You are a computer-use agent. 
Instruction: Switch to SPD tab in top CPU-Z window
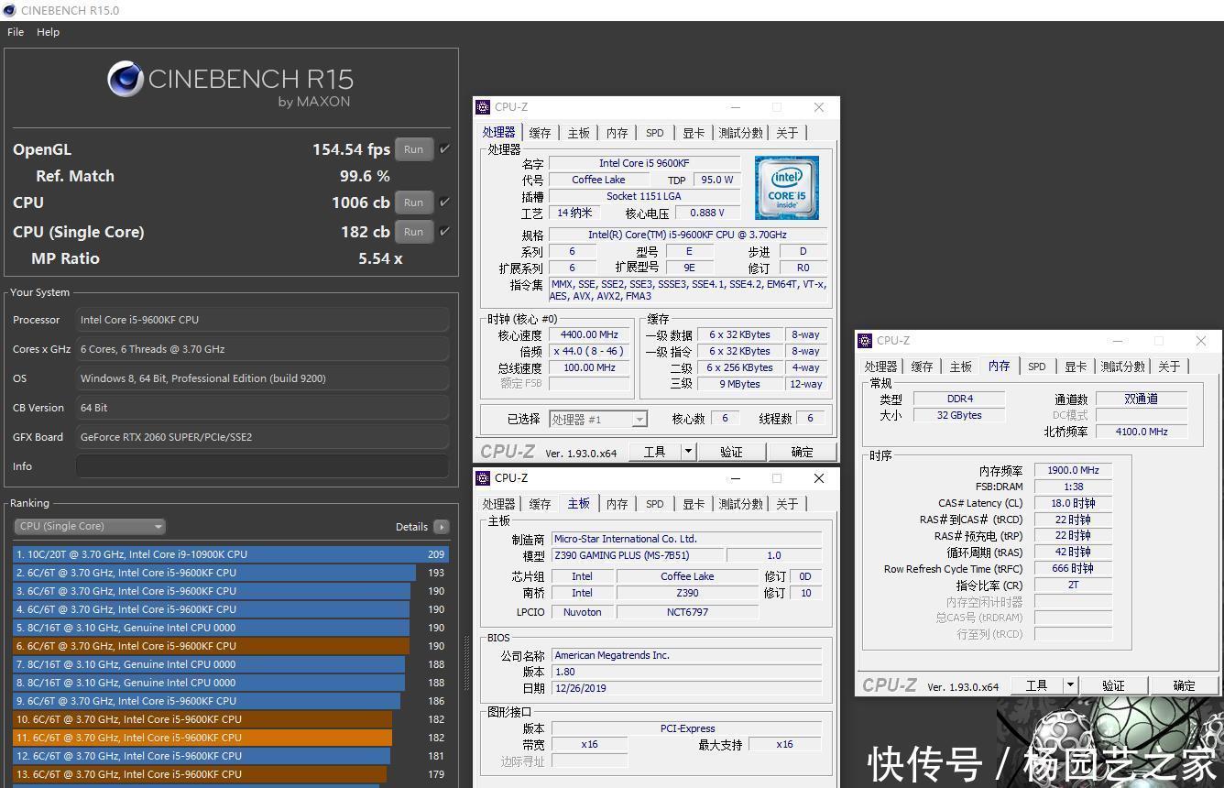pyautogui.click(x=654, y=133)
